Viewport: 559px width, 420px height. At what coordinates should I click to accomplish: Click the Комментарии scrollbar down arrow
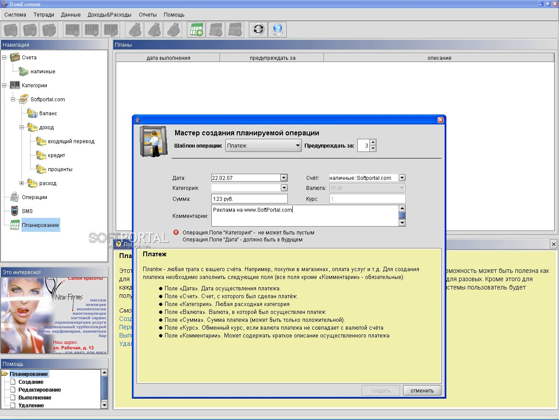click(x=402, y=223)
